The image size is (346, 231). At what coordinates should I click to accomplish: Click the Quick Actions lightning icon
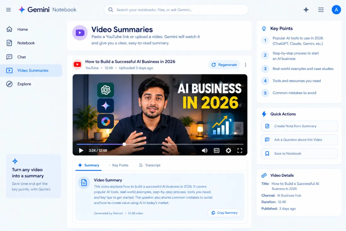click(264, 114)
